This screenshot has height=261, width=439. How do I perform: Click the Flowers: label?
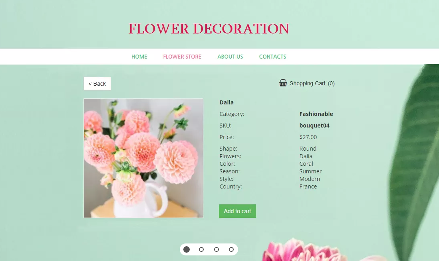click(230, 156)
